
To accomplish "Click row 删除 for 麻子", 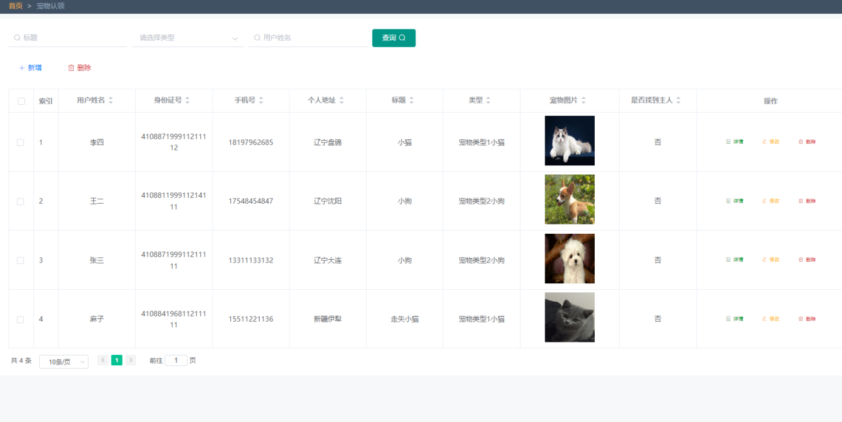I will [x=807, y=318].
